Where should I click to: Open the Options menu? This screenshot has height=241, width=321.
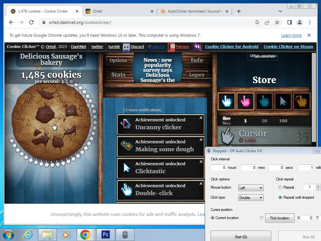[118, 60]
